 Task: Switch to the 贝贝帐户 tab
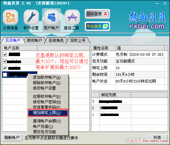pyautogui.click(x=13, y=40)
